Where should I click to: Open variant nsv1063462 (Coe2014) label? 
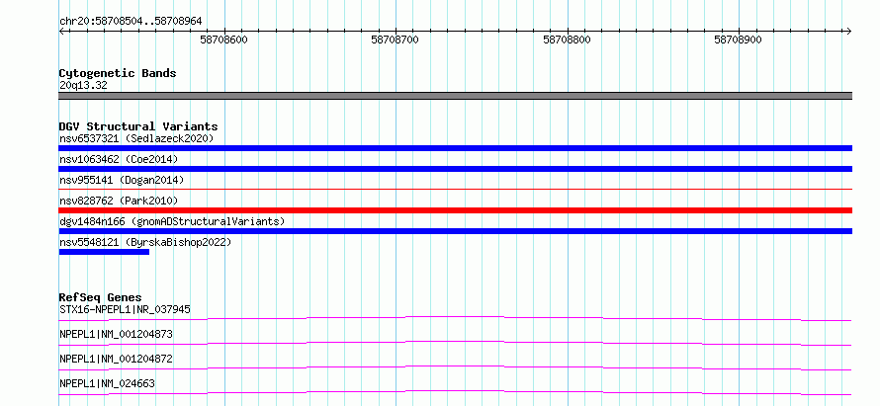tap(119, 159)
